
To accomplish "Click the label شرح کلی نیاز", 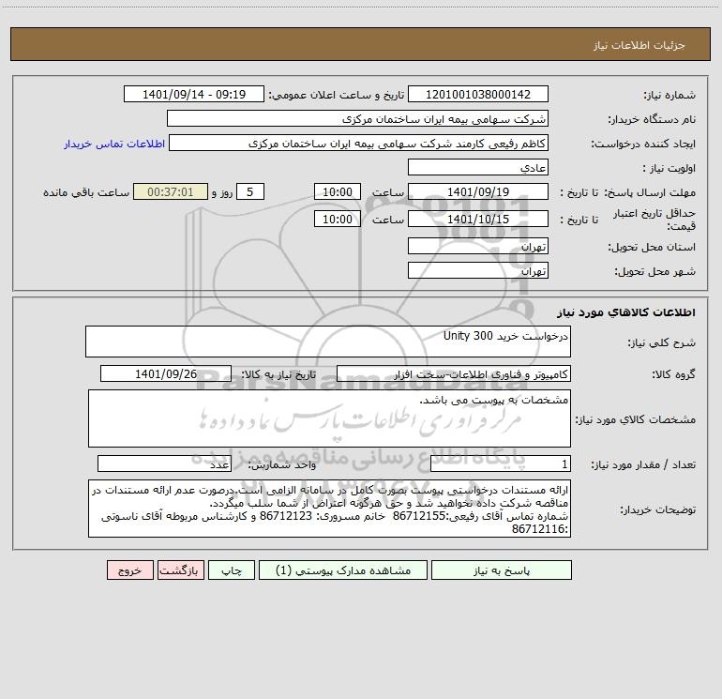I will coord(662,342).
